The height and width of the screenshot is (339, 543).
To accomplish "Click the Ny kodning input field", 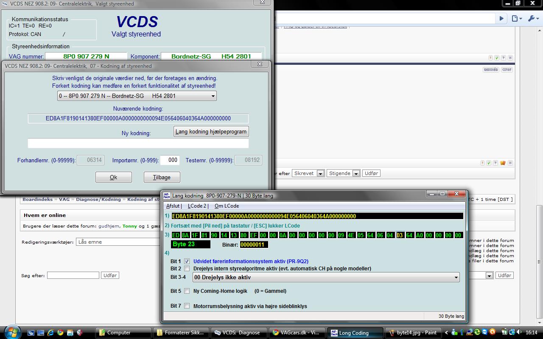I will (138, 144).
